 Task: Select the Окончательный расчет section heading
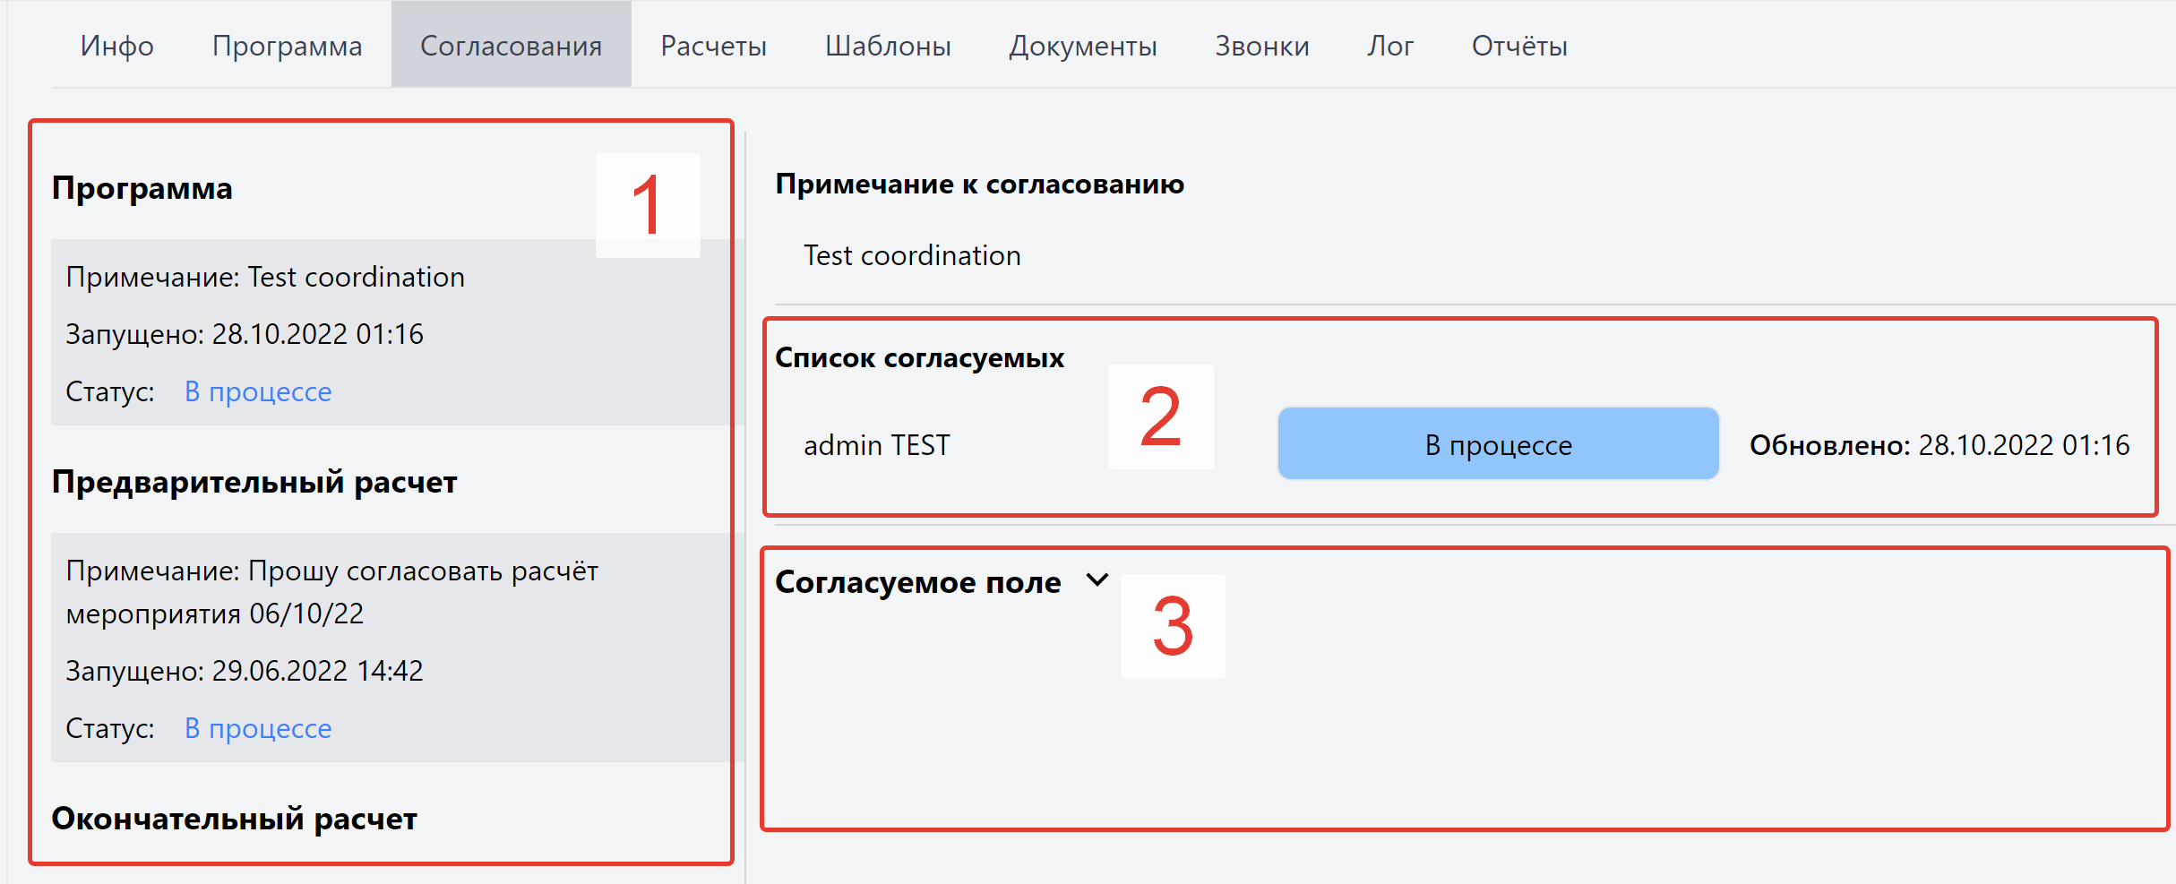[x=235, y=819]
